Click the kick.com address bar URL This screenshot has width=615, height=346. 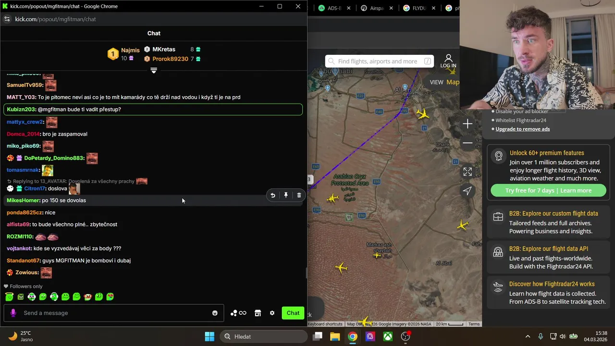[x=55, y=19]
